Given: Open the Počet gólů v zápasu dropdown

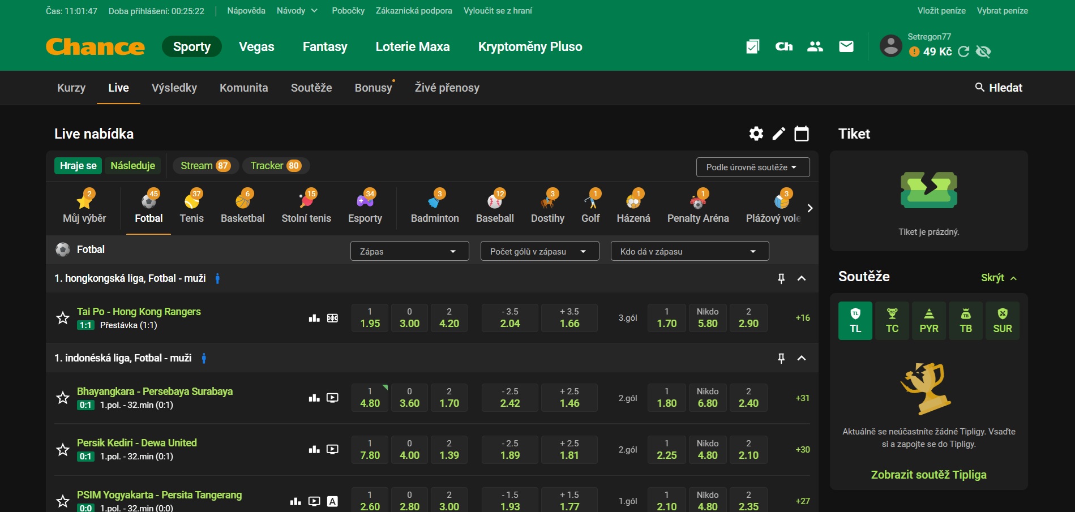Looking at the screenshot, I should (540, 251).
